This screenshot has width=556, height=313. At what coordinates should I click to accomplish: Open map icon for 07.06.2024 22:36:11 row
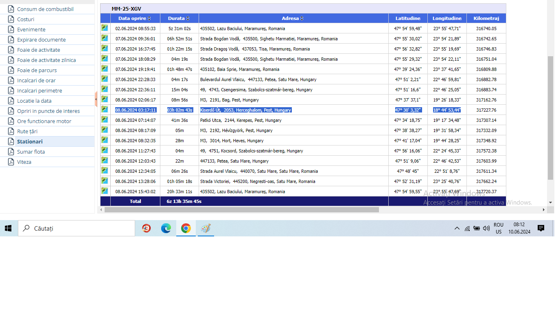105,89
